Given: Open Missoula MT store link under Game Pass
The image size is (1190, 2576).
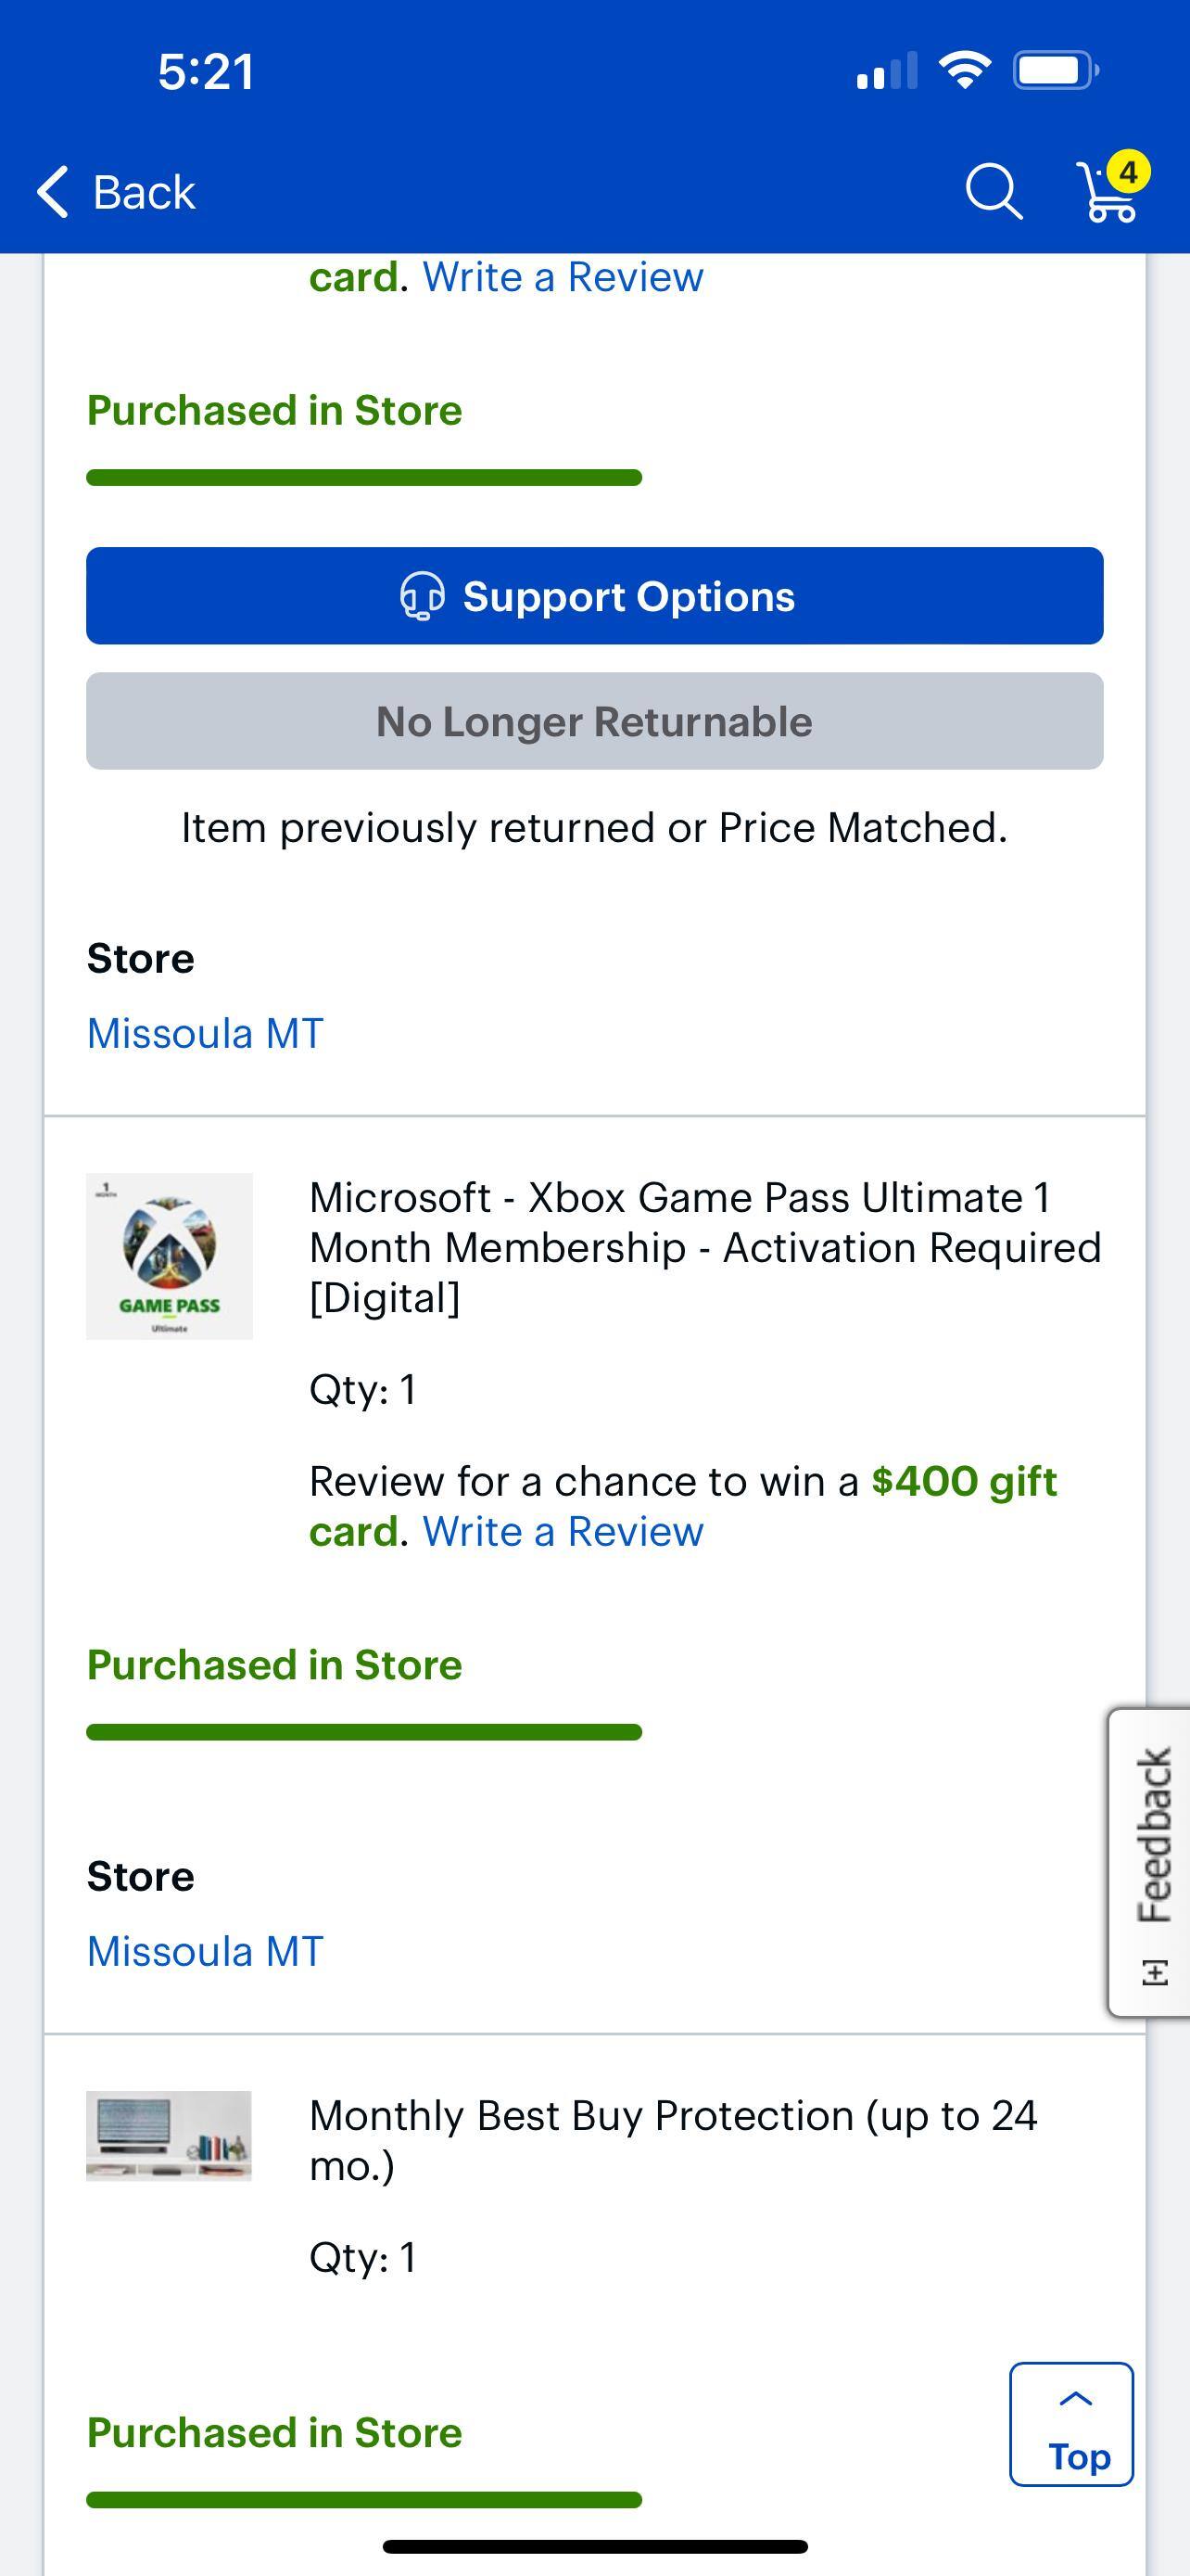Looking at the screenshot, I should tap(205, 1951).
